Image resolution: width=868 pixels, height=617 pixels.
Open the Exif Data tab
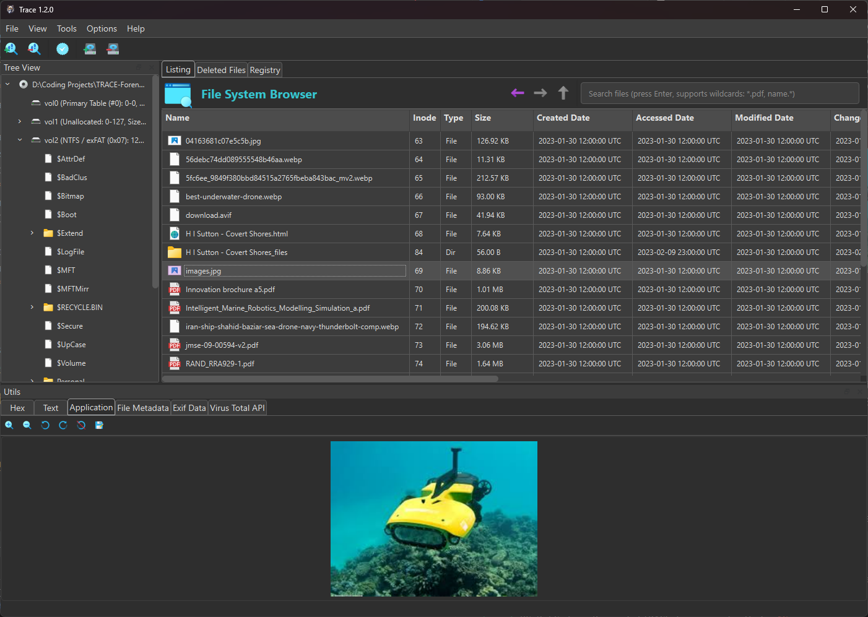(189, 408)
